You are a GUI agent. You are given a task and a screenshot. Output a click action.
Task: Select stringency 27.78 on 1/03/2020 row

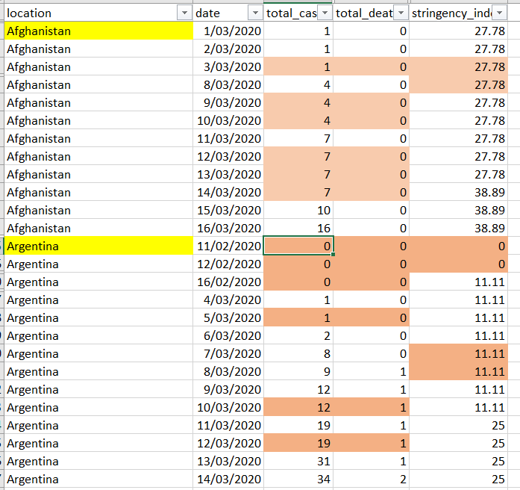pyautogui.click(x=459, y=31)
